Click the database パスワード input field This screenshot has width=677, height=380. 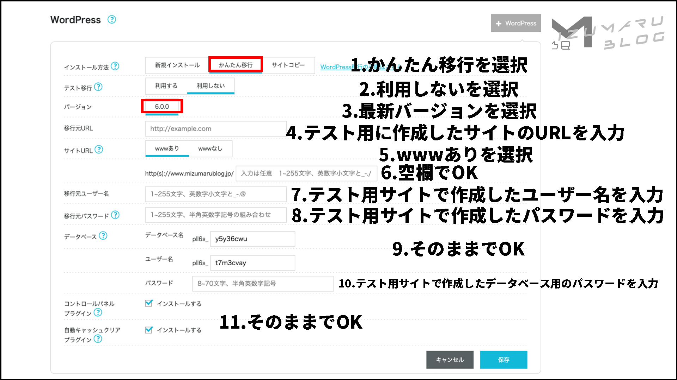263,284
